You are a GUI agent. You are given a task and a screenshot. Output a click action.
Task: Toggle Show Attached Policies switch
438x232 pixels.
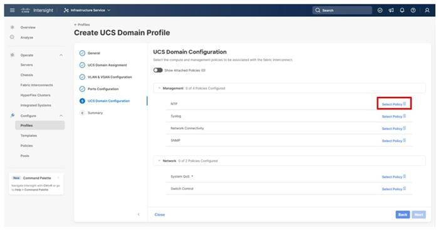(158, 70)
